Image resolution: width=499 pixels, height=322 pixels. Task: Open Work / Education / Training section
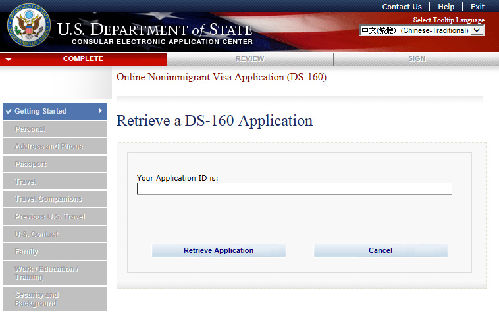click(x=55, y=273)
